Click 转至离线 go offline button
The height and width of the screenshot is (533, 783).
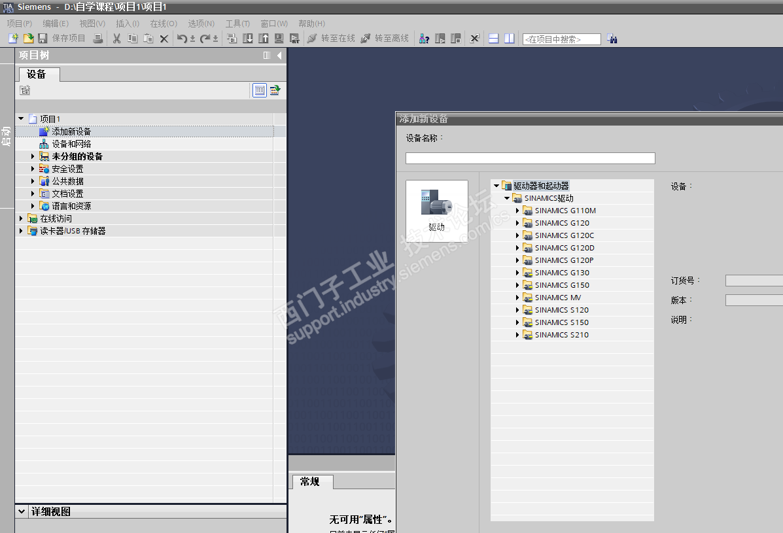(x=385, y=39)
